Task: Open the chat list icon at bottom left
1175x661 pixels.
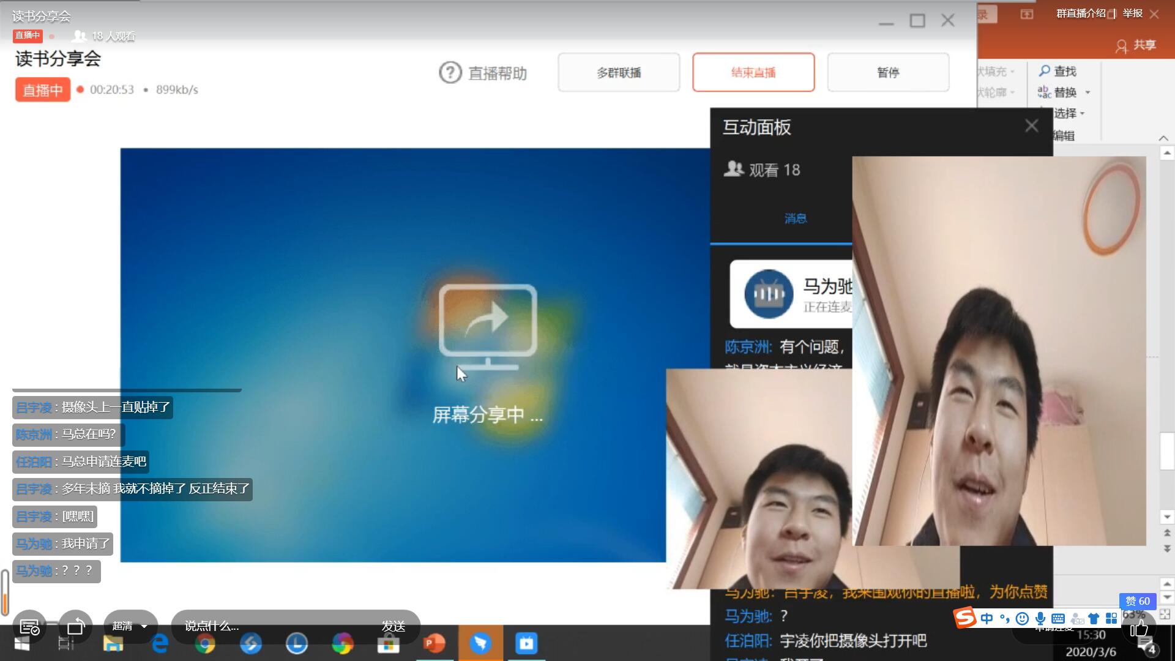Action: coord(29,627)
